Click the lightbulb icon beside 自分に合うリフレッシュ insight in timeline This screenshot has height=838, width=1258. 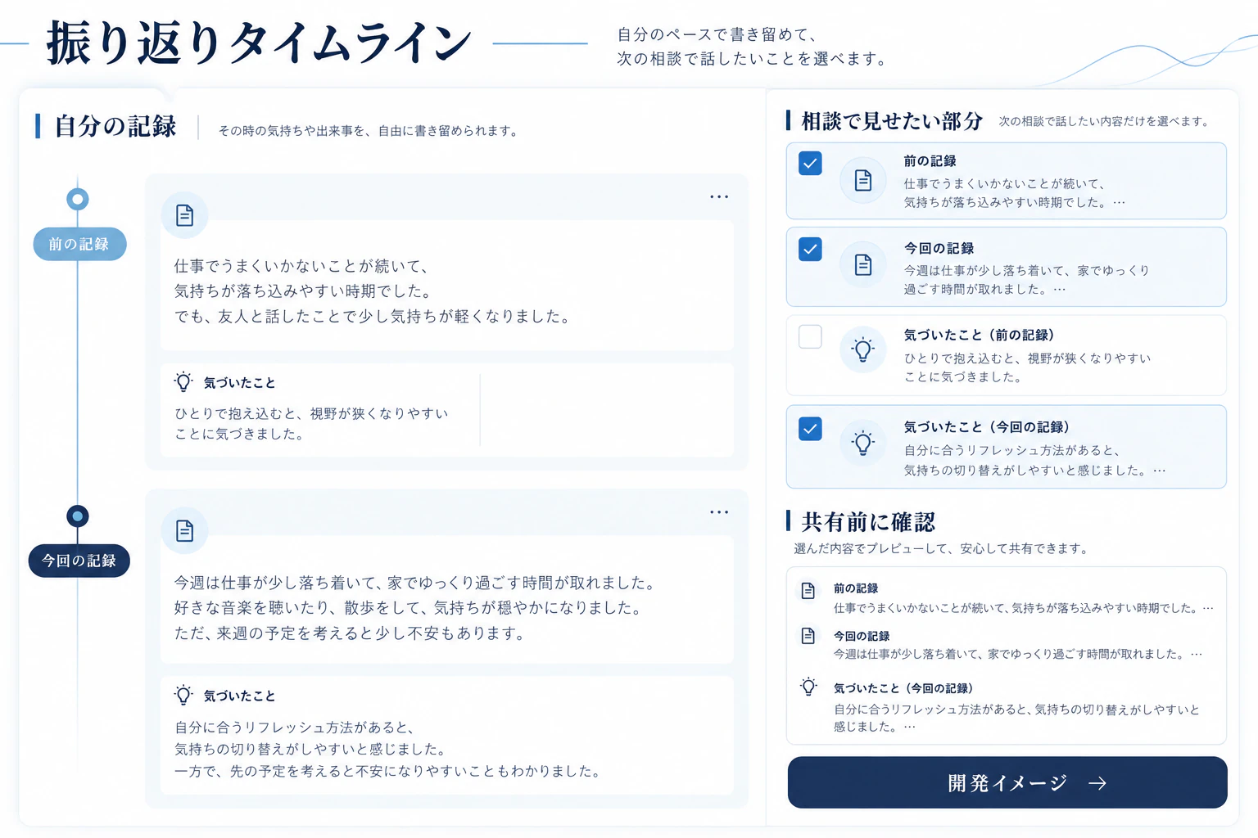(x=183, y=696)
